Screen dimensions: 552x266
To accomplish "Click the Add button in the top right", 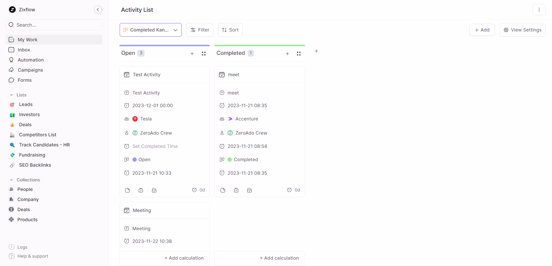I will [x=482, y=30].
